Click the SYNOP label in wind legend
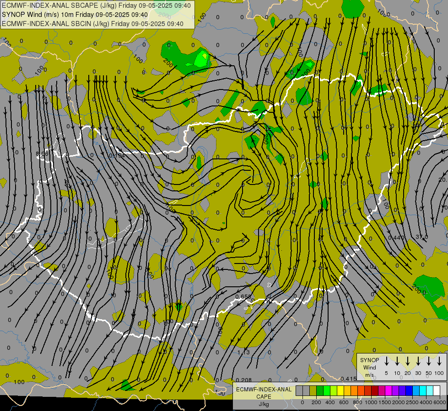 click(x=369, y=360)
